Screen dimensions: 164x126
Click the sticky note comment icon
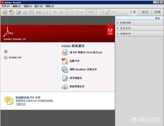(9, 101)
